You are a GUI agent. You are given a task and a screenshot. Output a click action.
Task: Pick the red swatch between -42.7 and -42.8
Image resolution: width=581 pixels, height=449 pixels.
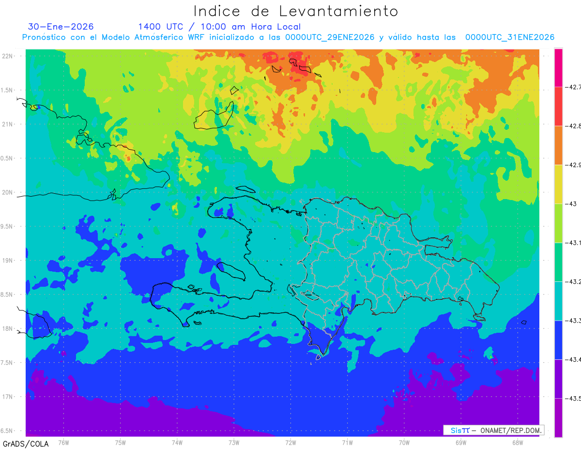[558, 107]
